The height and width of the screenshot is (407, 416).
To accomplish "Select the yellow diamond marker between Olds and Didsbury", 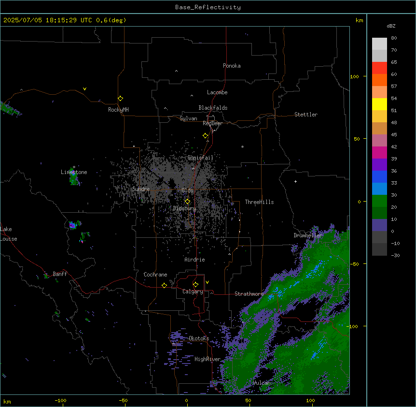I will coord(187,201).
